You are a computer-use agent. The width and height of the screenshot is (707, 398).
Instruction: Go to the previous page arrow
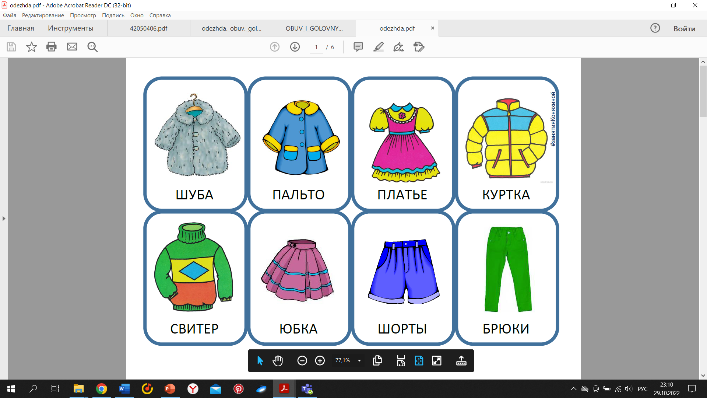click(275, 47)
